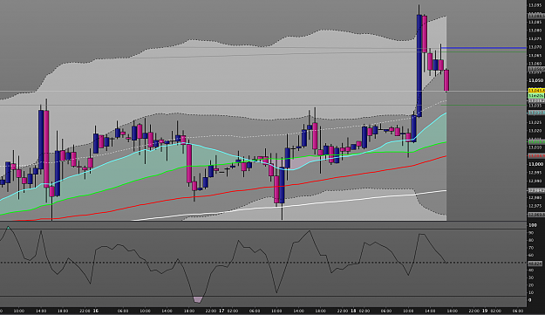
Task: Click date label 18 on the time axis
Action: pyautogui.click(x=353, y=311)
